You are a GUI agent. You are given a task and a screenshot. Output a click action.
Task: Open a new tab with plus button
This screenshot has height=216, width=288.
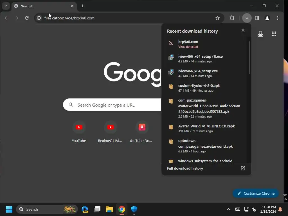pyautogui.click(x=82, y=6)
